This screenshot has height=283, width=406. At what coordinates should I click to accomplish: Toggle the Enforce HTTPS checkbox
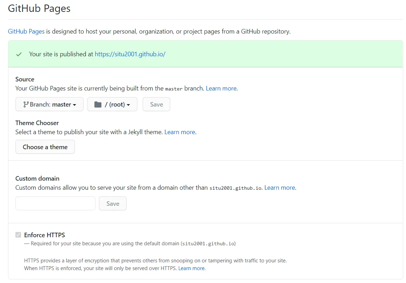pyautogui.click(x=18, y=235)
